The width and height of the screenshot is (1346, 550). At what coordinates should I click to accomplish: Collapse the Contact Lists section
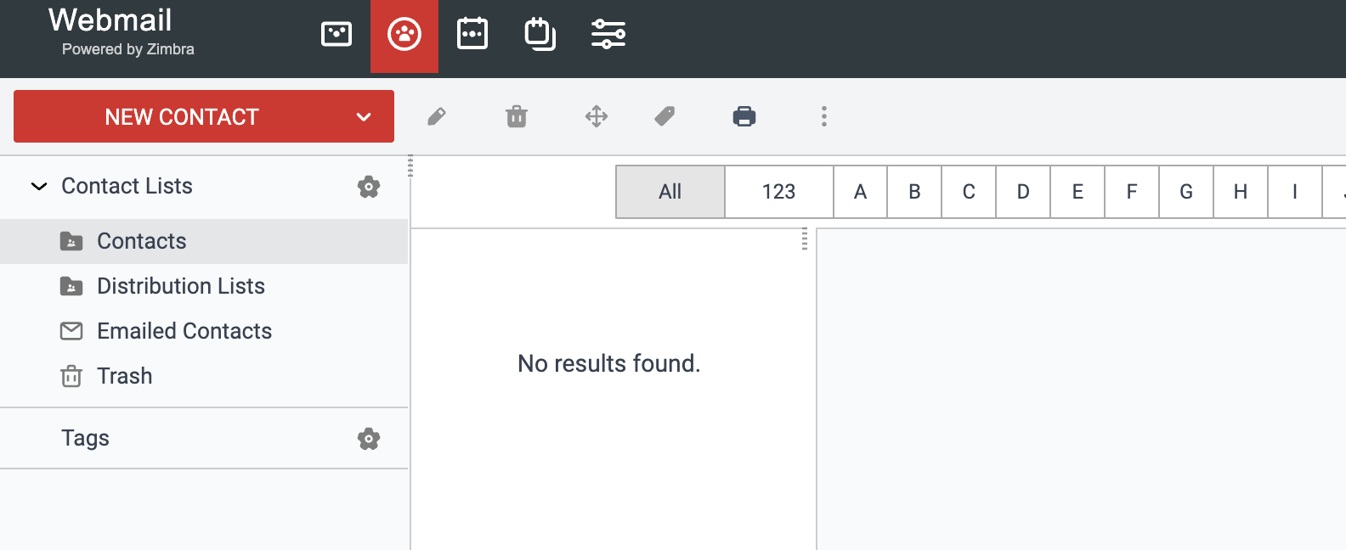39,186
